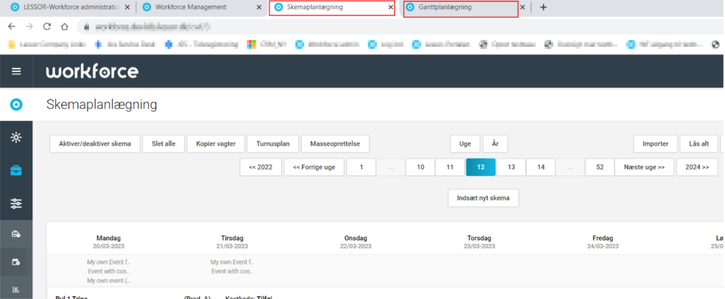Switch view to Uge

pyautogui.click(x=465, y=143)
